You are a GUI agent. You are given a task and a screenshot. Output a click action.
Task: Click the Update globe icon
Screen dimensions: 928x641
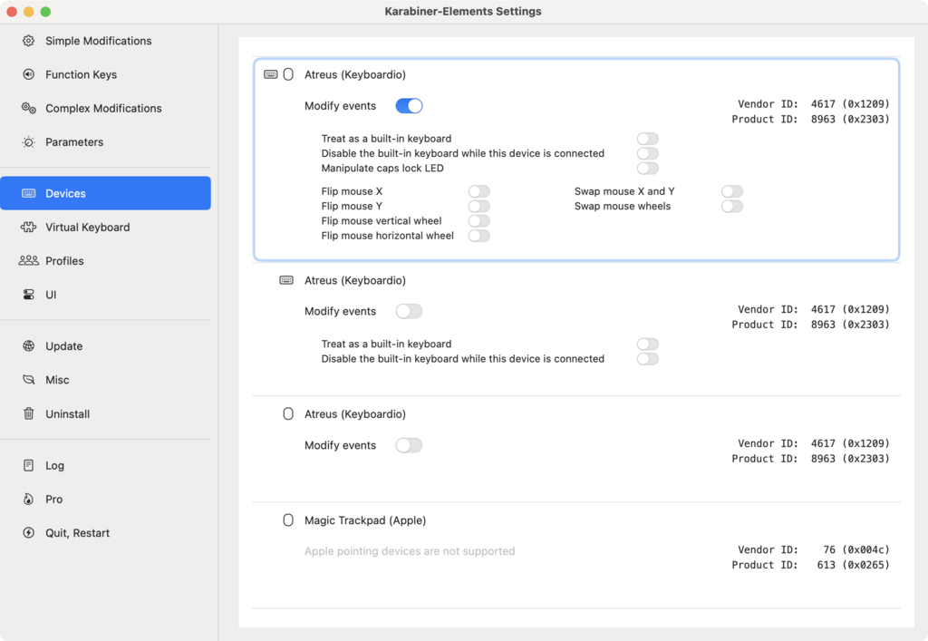28,346
